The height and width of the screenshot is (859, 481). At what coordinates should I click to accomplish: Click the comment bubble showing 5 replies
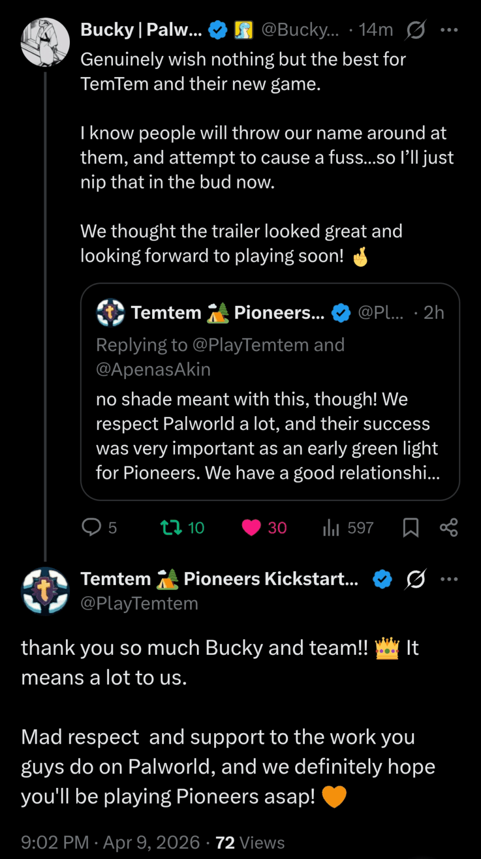coord(98,527)
